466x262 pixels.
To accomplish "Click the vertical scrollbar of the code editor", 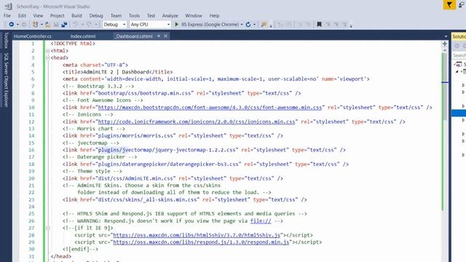I will coord(445,154).
